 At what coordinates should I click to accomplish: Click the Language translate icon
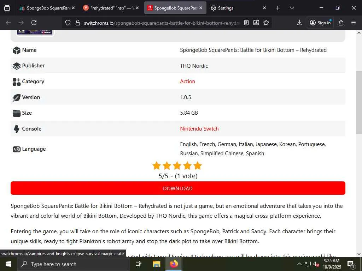click(17, 149)
